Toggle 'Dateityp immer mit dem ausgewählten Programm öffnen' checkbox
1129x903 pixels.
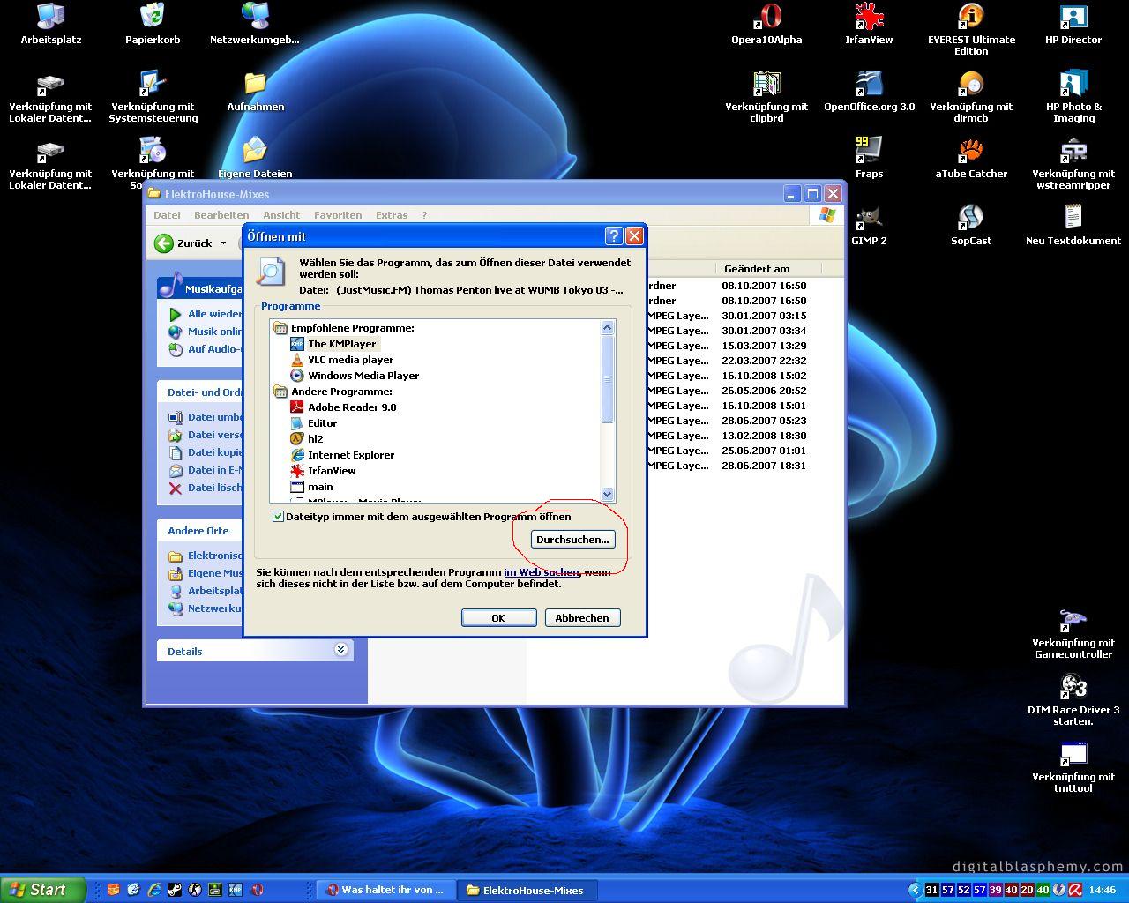279,517
